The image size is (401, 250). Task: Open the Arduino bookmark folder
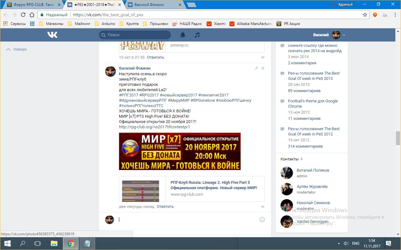[x=105, y=24]
